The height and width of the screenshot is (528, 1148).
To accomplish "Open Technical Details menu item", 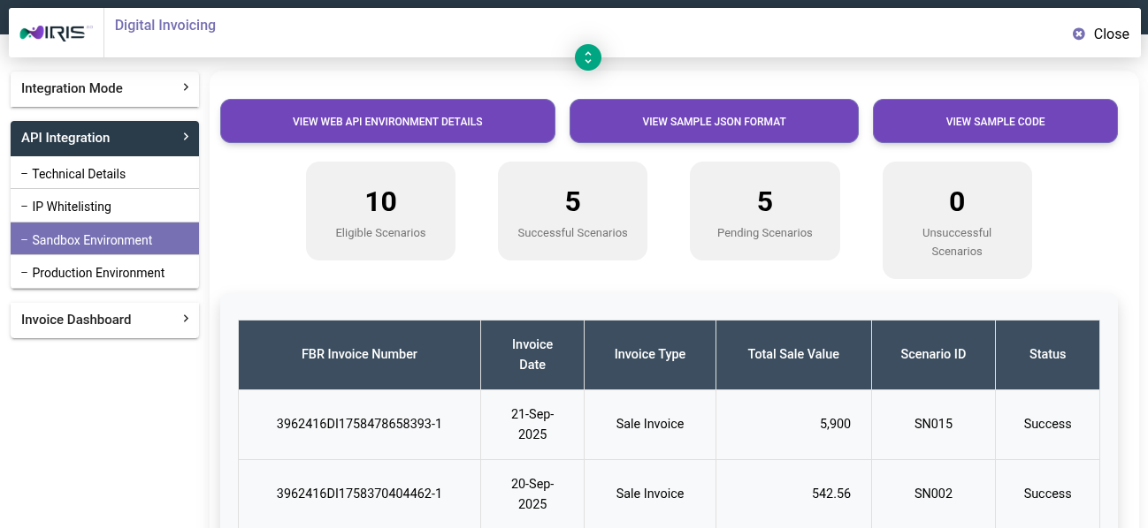I will point(104,174).
